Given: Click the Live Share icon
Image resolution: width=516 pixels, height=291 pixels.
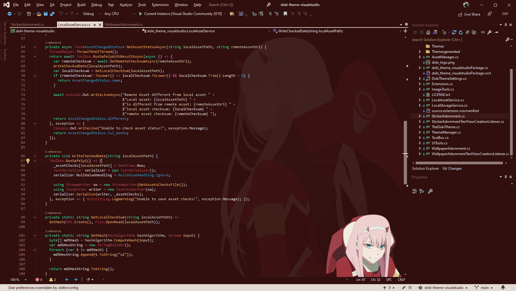Looking at the screenshot, I should click(460, 14).
